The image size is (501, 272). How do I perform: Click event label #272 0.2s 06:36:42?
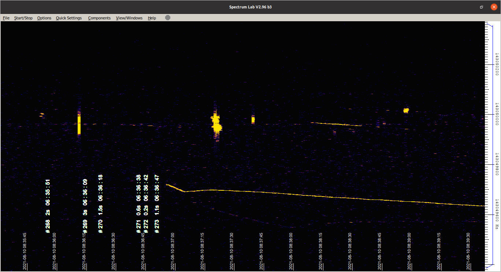(x=146, y=204)
